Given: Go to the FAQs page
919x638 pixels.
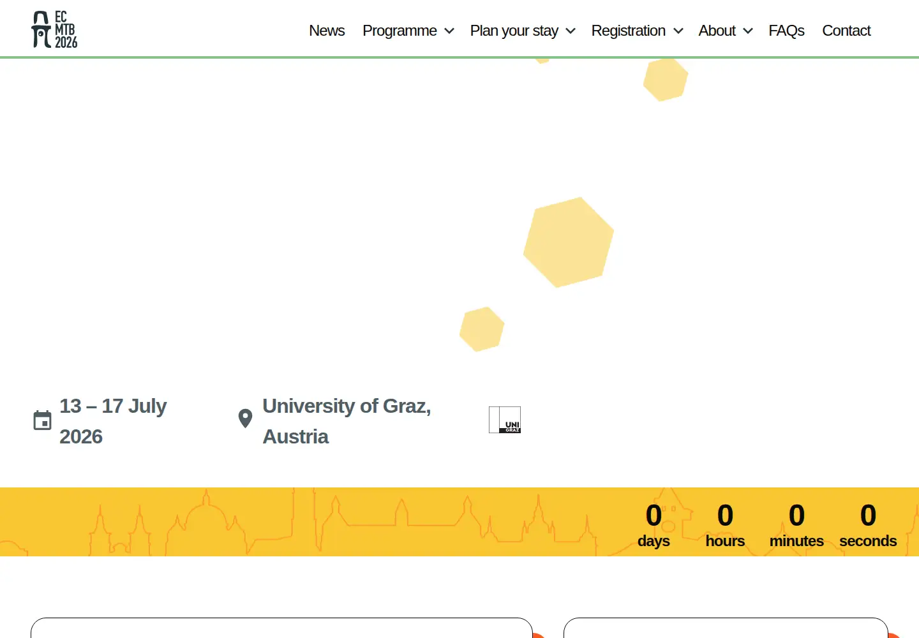Looking at the screenshot, I should [786, 31].
